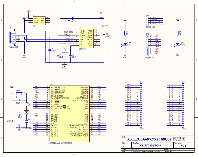
Task: Click the C1 10uF polarized capacitor
Action: [x=19, y=100]
